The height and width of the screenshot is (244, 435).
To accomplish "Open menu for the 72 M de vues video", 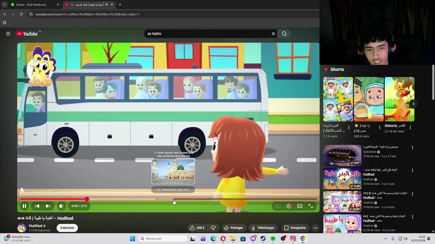I will pos(413,171).
